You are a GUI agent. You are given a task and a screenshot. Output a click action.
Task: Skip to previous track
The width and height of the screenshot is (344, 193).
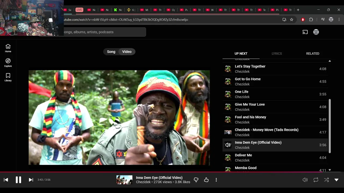click(x=6, y=180)
